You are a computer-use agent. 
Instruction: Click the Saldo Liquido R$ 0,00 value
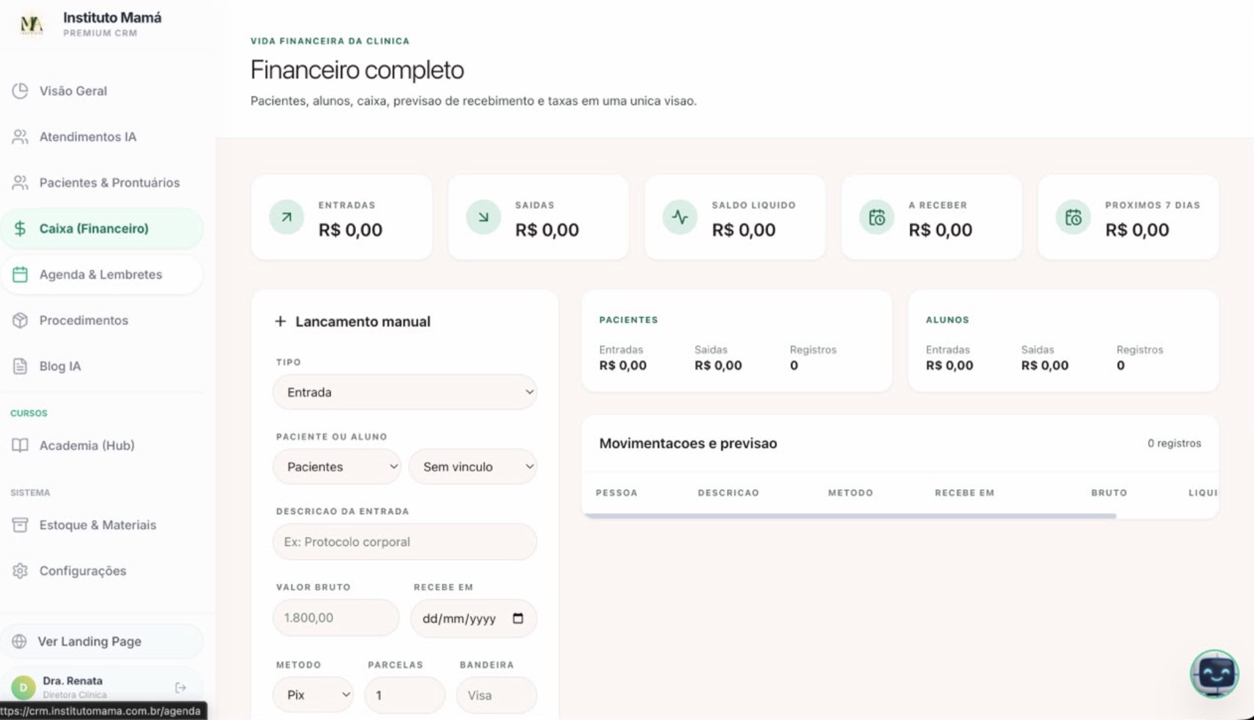point(743,230)
